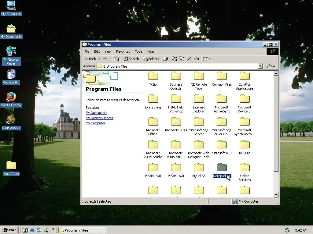Open the Views dropdown in toolbar

[x=207, y=59]
